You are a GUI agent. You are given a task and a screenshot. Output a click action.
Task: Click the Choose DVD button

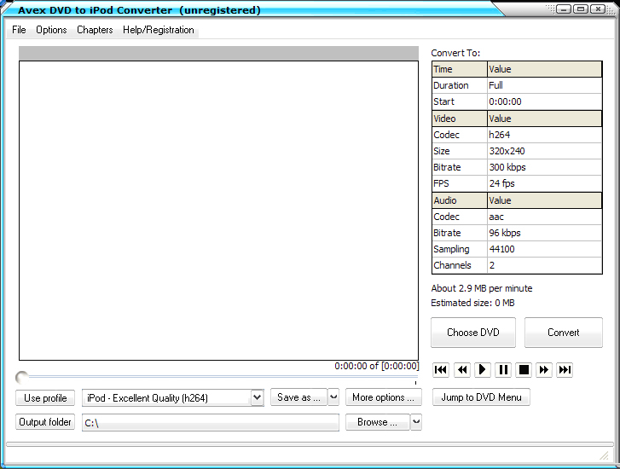[x=473, y=333]
